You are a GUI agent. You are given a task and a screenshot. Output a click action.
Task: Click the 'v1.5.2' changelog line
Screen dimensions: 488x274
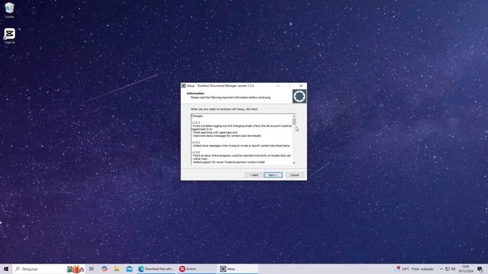pyautogui.click(x=196, y=142)
